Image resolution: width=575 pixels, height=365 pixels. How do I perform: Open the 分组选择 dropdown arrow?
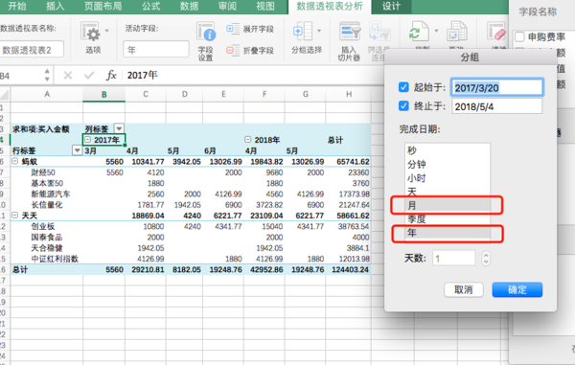(319, 31)
